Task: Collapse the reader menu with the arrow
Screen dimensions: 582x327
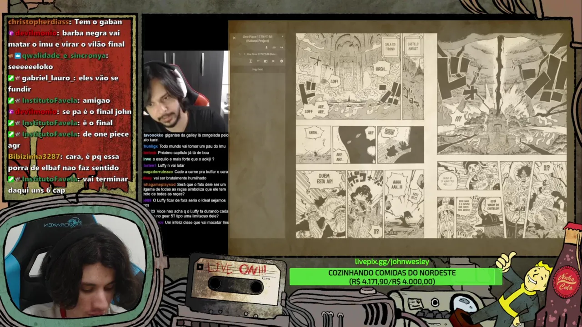Action: pyautogui.click(x=283, y=36)
